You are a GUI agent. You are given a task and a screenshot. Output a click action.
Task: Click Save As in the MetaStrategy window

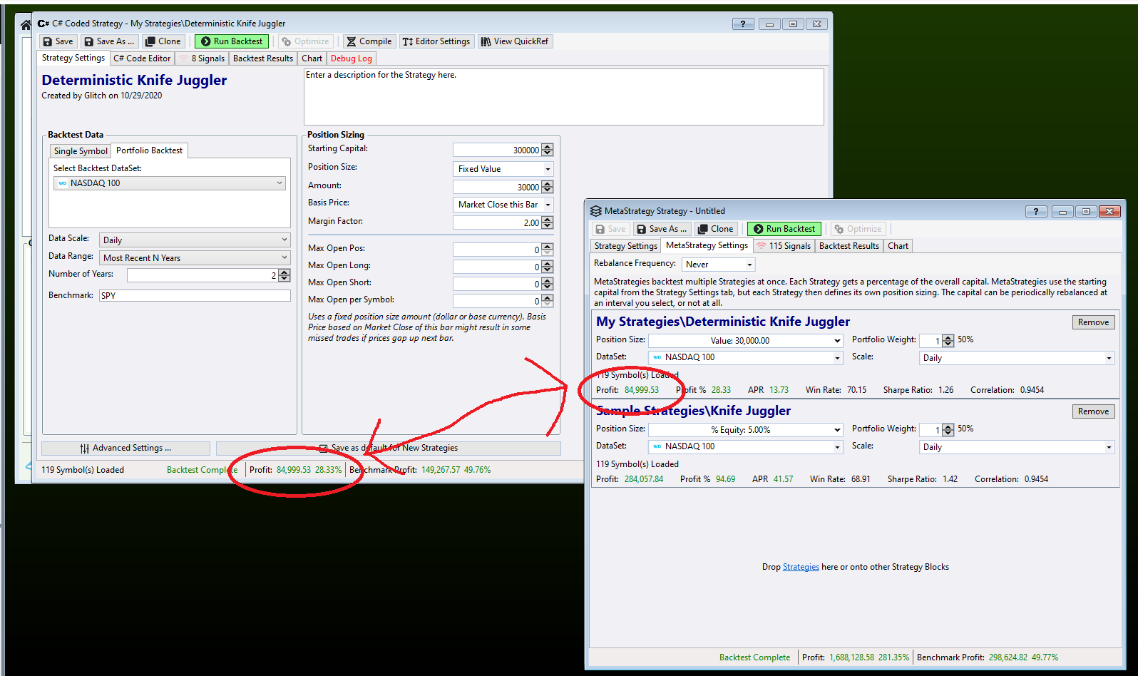[x=662, y=229]
